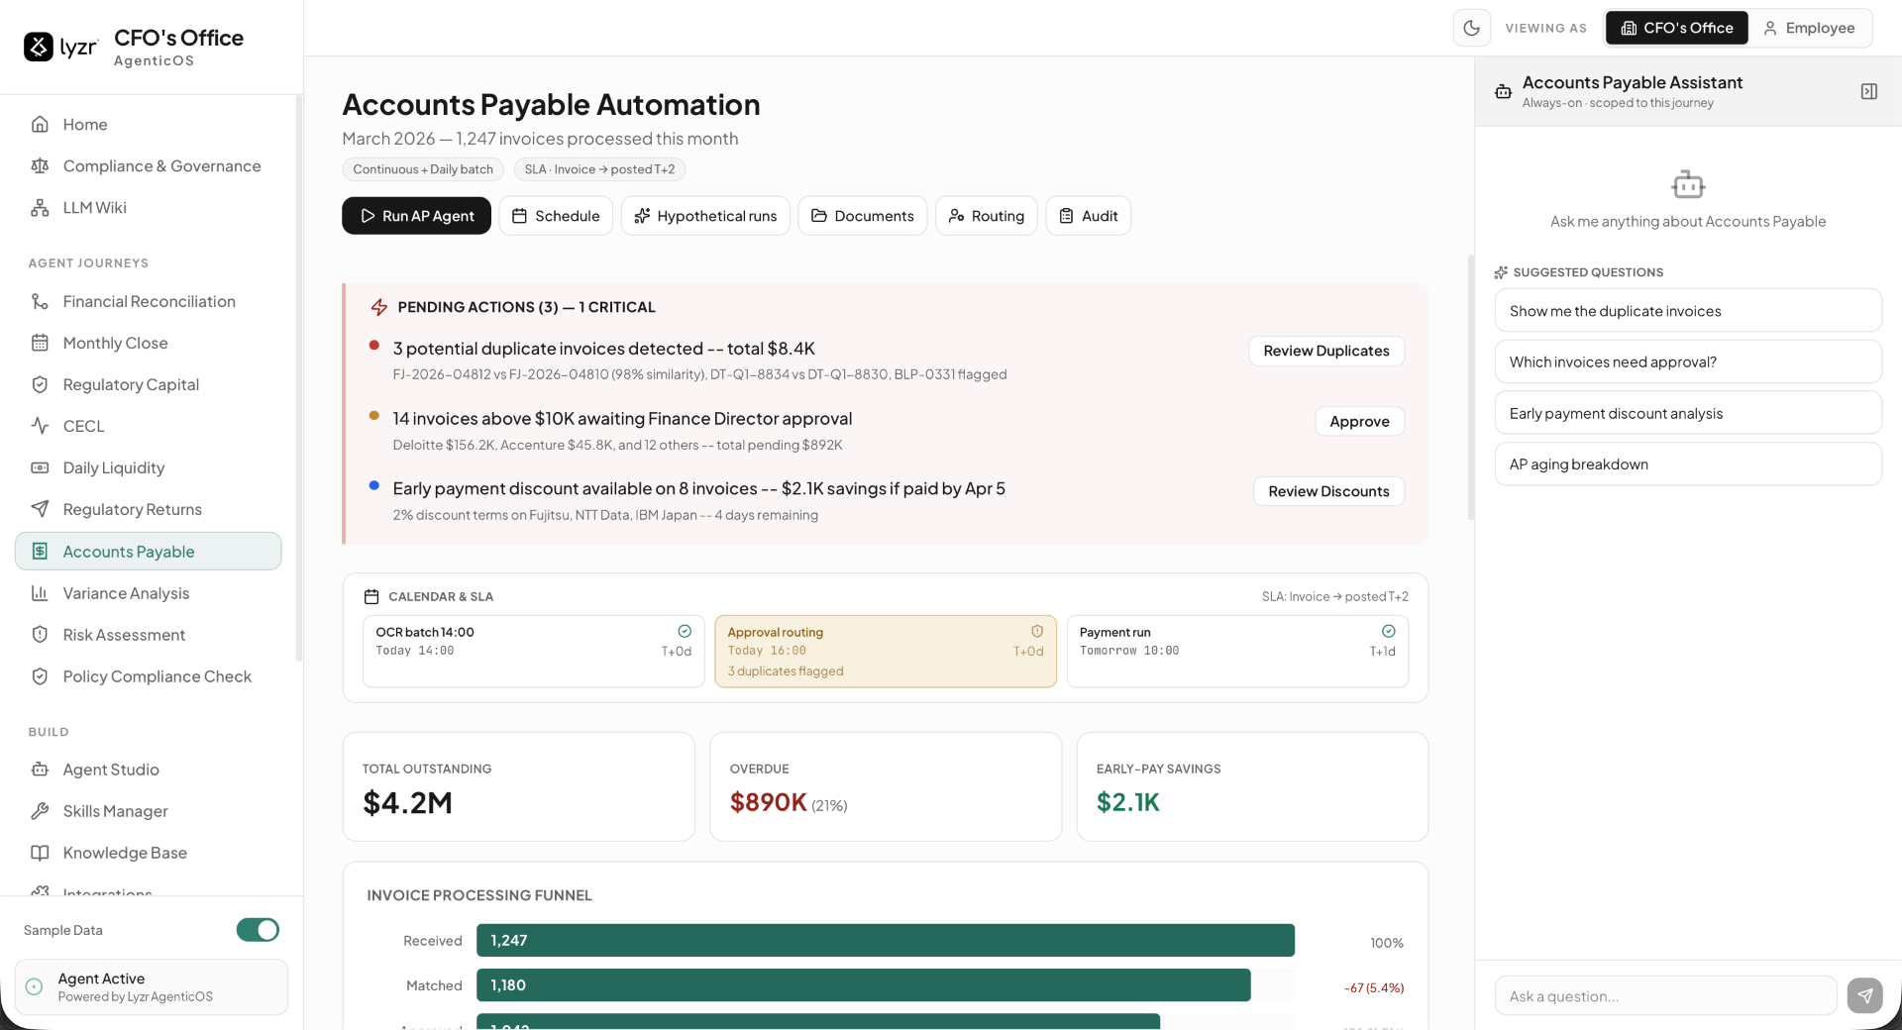Click Policy Compliance Check shield icon
The image size is (1902, 1030).
click(x=40, y=676)
